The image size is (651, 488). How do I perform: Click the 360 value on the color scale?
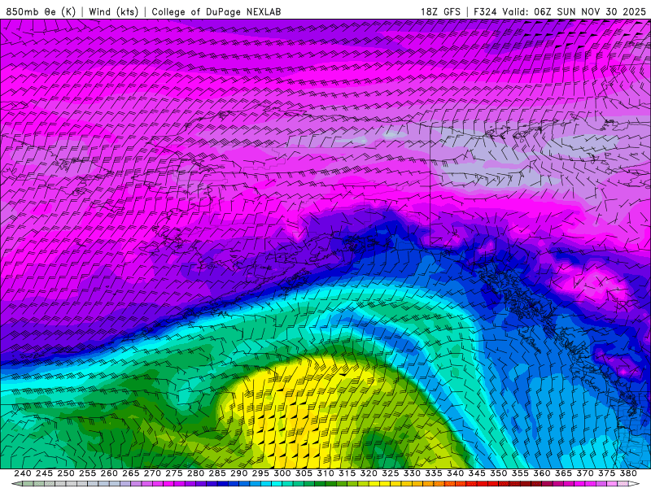click(541, 473)
